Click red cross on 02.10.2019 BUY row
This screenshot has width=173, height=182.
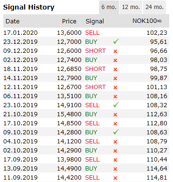tap(115, 151)
